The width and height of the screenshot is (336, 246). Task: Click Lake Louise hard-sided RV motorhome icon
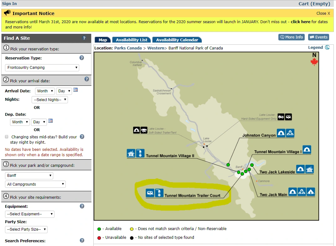coord(281,117)
